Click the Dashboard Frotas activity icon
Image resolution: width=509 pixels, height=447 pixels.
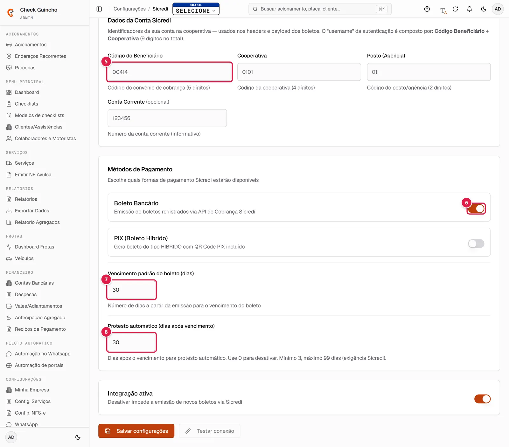(9, 247)
